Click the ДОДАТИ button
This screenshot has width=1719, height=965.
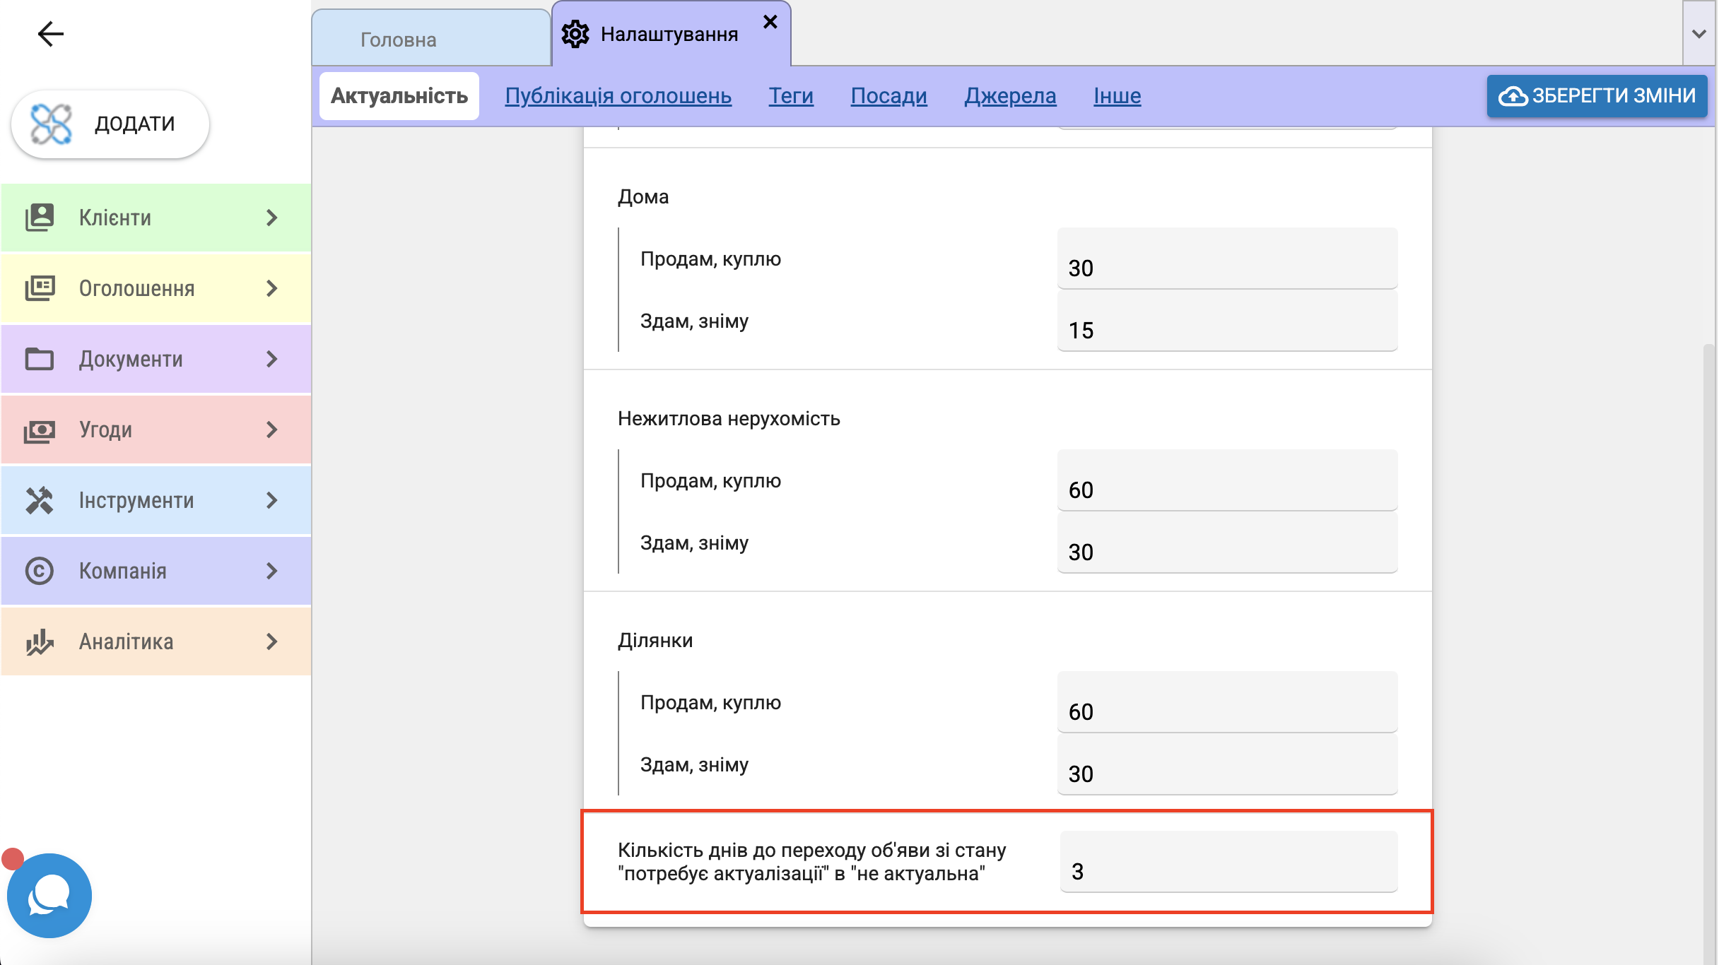click(x=110, y=124)
